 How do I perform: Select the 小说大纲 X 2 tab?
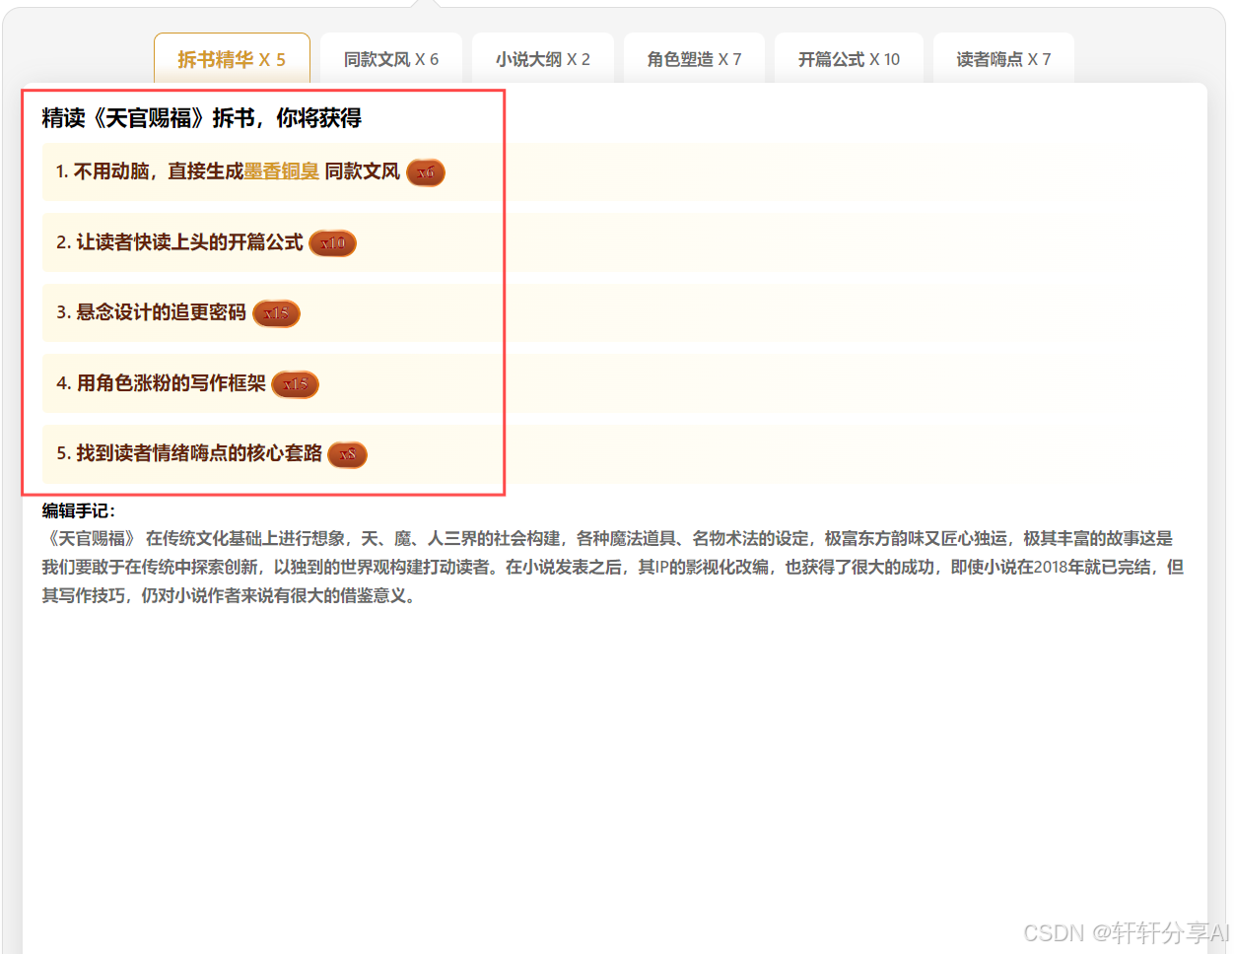[543, 59]
